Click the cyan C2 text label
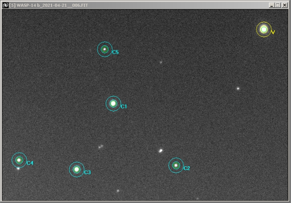The width and height of the screenshot is (291, 203). 187,168
